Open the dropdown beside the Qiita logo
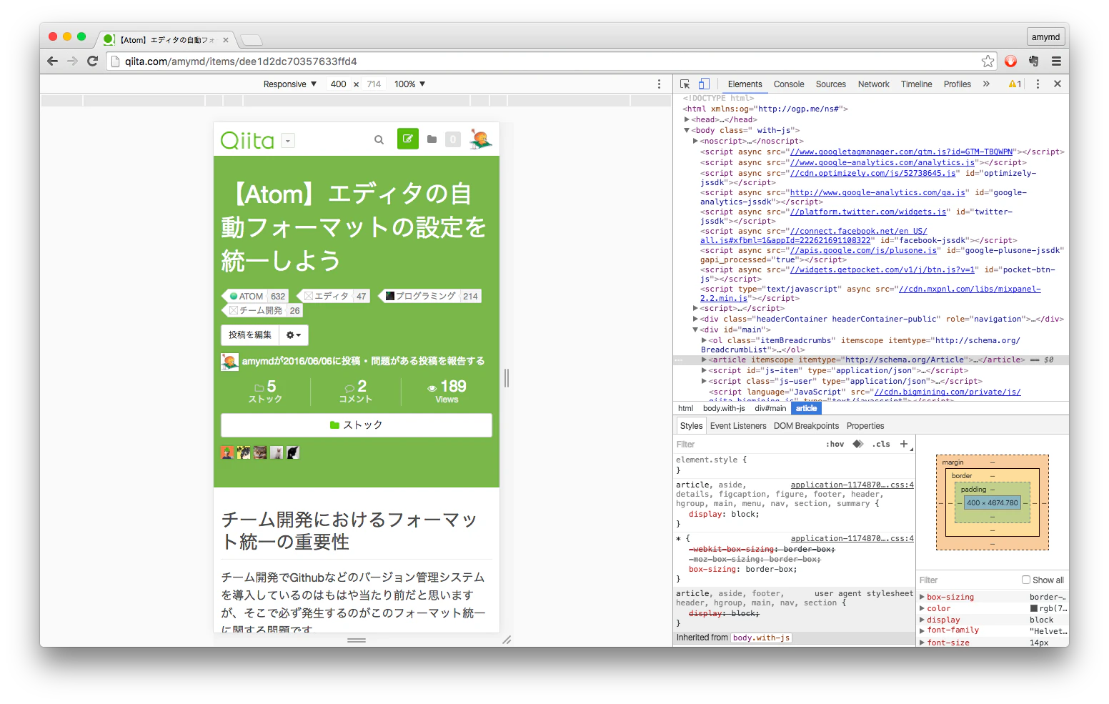 pyautogui.click(x=288, y=141)
